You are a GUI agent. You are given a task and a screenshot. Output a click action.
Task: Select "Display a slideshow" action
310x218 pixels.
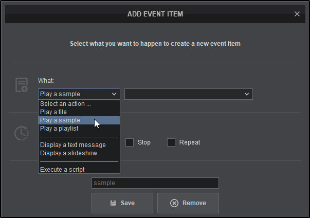[68, 153]
